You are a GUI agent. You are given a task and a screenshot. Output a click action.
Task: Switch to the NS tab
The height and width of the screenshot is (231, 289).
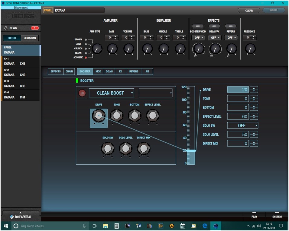(148, 71)
